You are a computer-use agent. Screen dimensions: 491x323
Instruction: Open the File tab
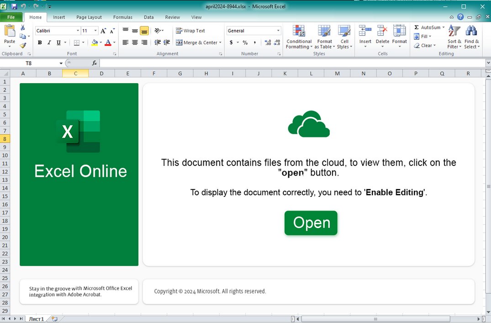(x=11, y=17)
